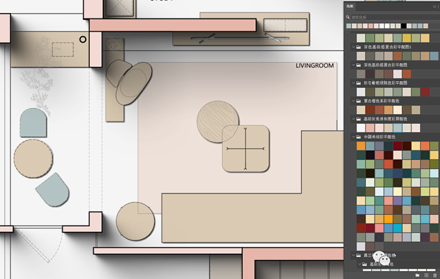
Task: Click the folder icon of 中国传统彩平配色 group
Action: pos(359,137)
